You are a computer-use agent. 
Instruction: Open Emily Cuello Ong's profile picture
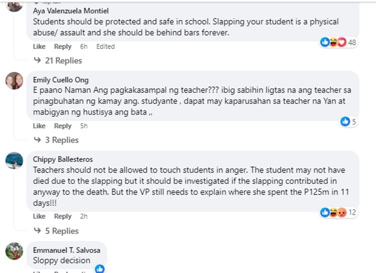[x=14, y=81]
